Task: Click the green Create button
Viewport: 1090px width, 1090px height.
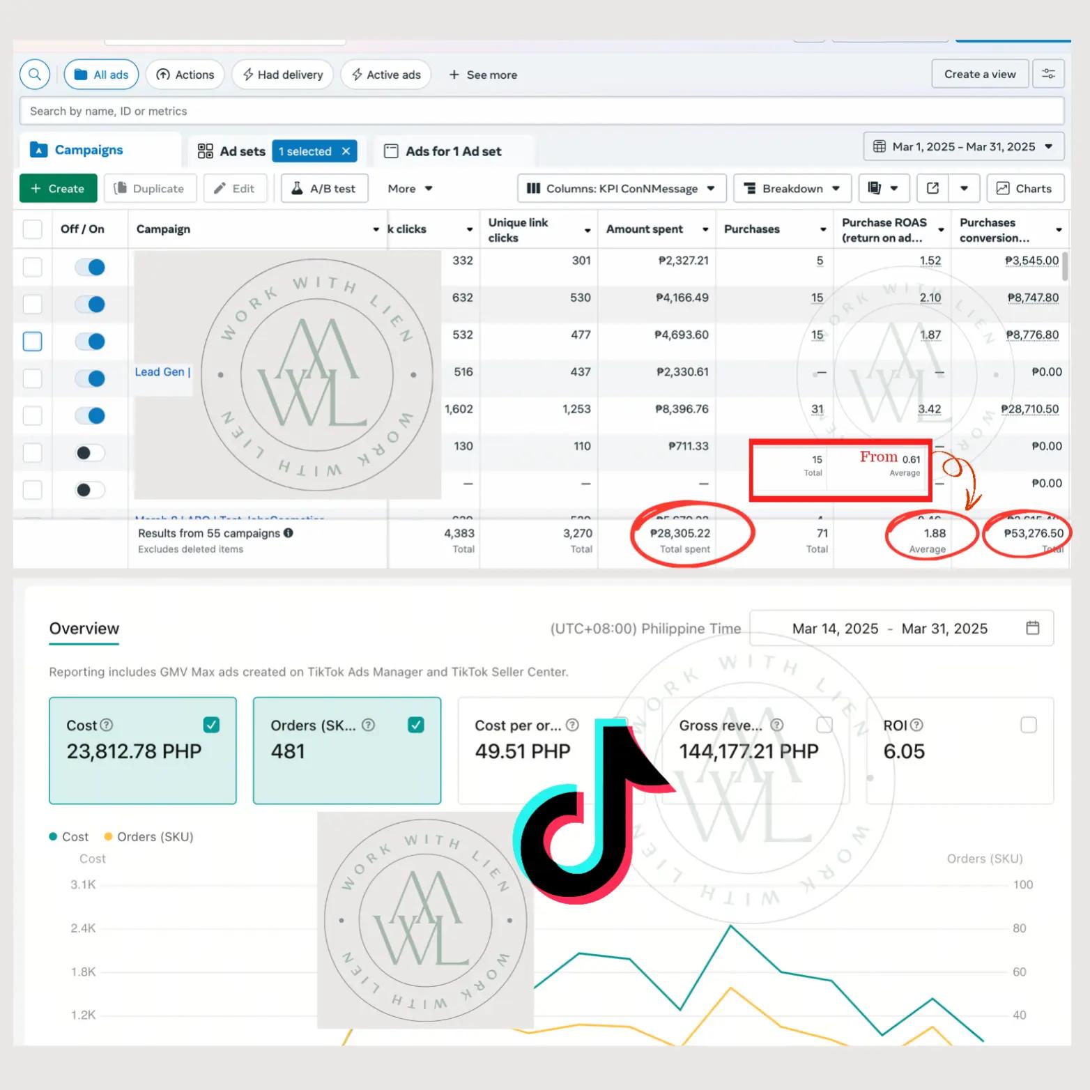Action: [58, 188]
